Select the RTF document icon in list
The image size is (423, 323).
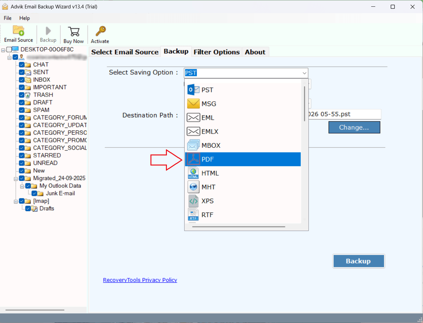[193, 215]
